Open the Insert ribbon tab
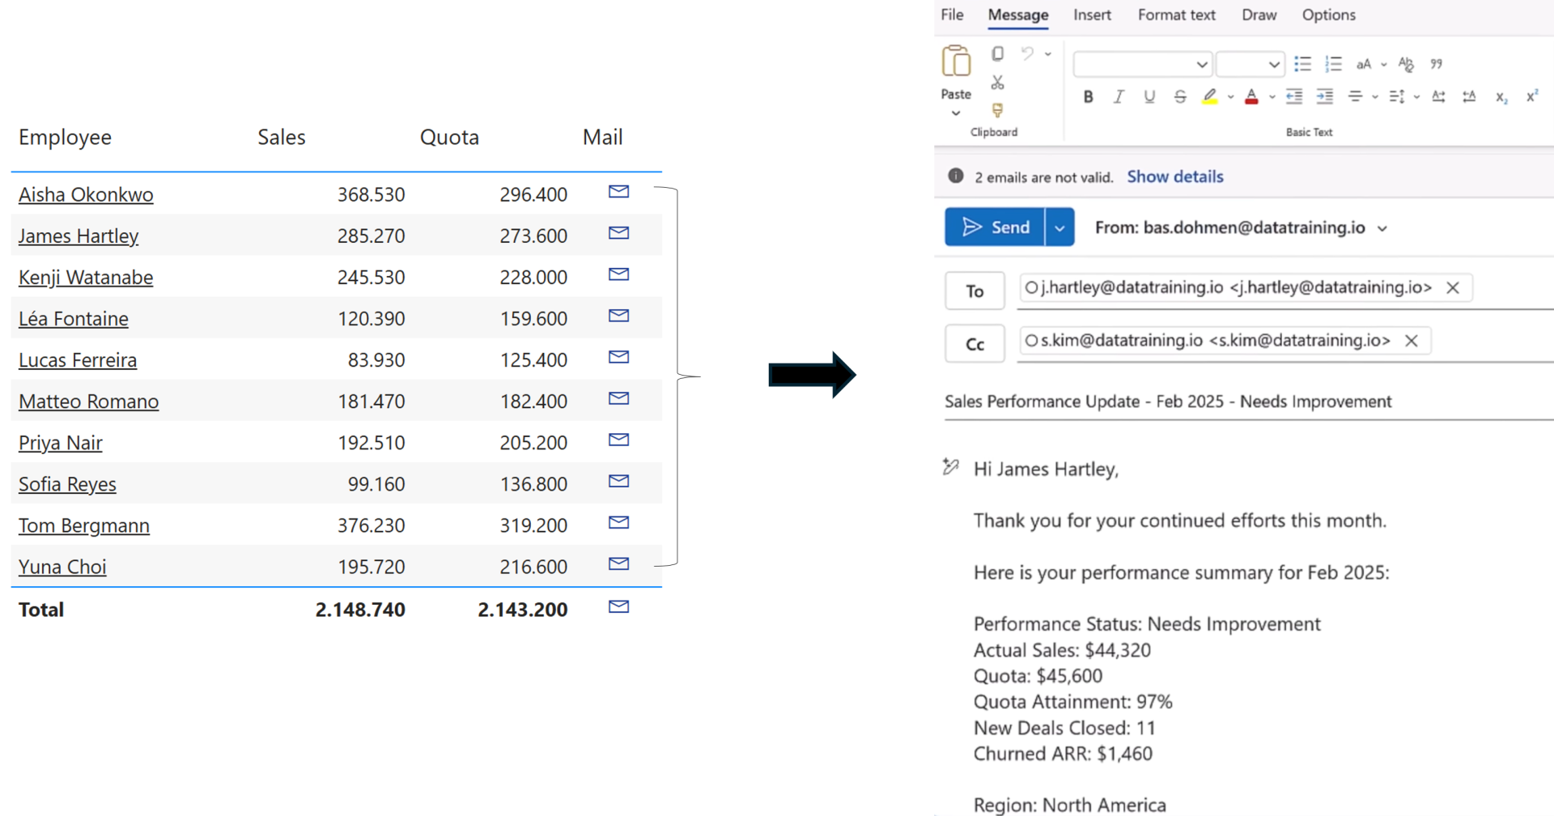 1092,15
